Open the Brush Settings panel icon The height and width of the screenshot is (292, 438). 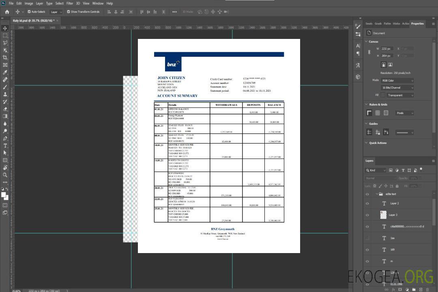pos(358,26)
